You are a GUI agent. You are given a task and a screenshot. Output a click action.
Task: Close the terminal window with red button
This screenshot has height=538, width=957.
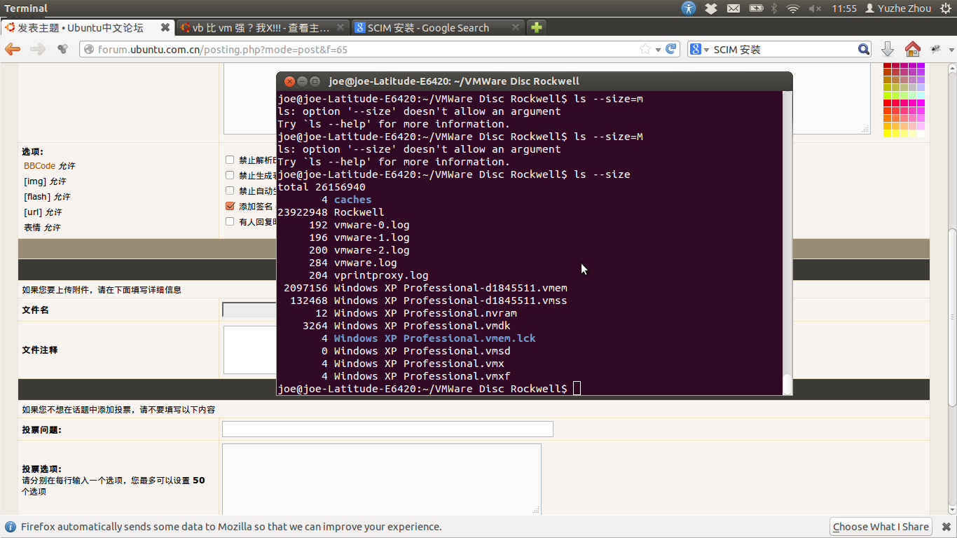(289, 81)
